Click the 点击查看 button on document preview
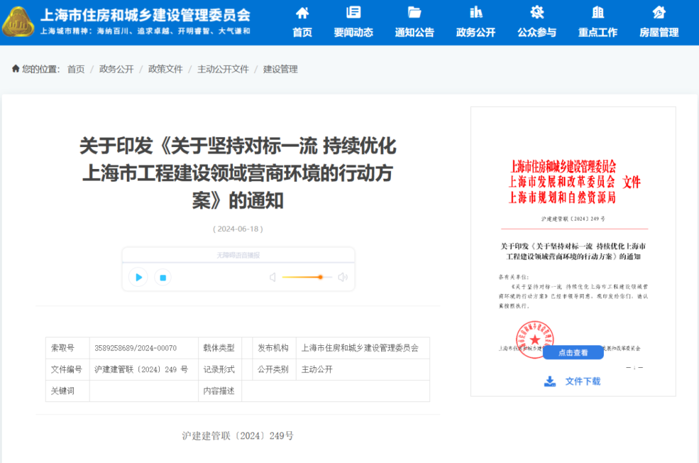Image resolution: width=699 pixels, height=463 pixels. pos(573,352)
